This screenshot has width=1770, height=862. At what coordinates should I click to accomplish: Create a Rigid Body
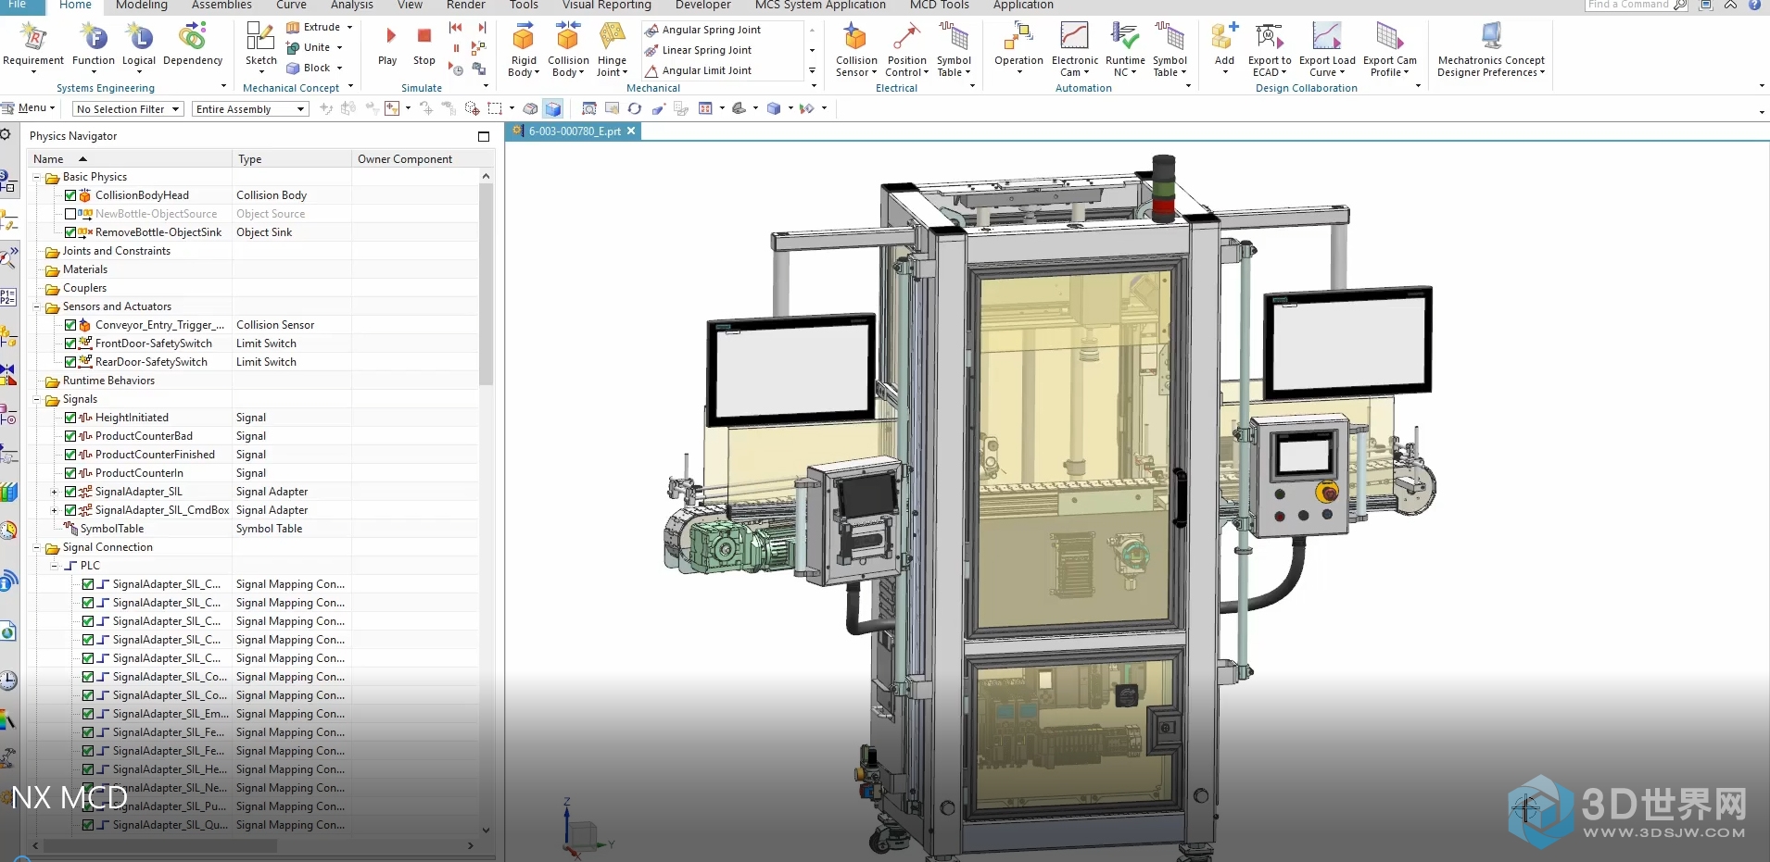click(x=524, y=50)
